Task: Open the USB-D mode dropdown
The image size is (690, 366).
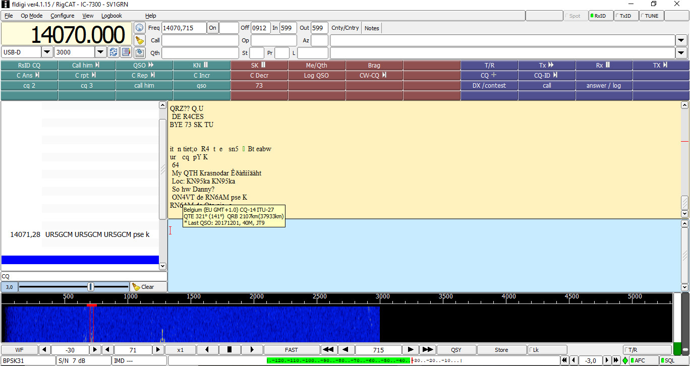Action: (x=47, y=52)
